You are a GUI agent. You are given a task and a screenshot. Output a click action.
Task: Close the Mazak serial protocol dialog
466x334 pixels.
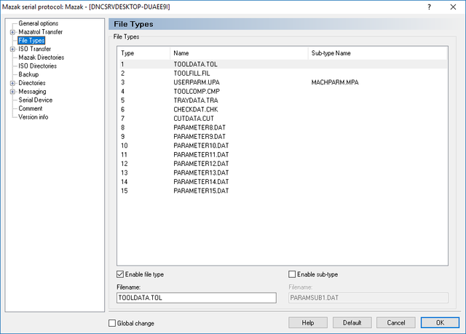tap(453, 7)
